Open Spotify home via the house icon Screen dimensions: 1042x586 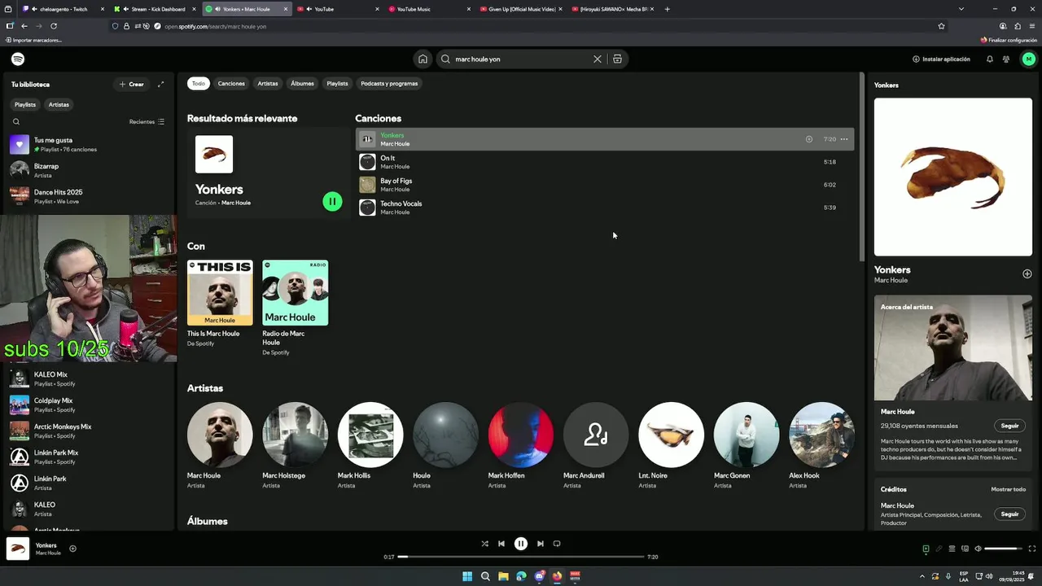click(422, 59)
